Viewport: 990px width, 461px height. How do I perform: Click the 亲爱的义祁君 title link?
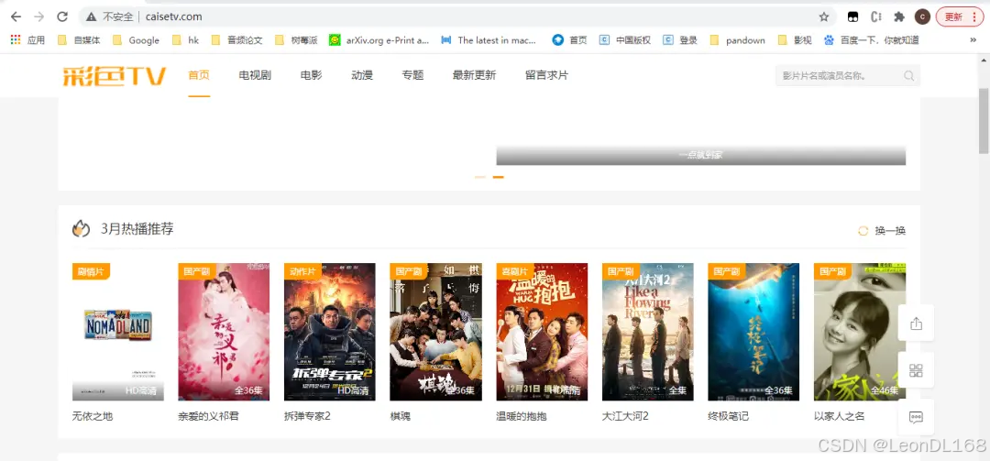[208, 417]
